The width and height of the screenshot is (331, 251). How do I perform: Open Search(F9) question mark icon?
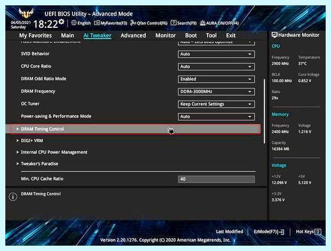click(174, 23)
